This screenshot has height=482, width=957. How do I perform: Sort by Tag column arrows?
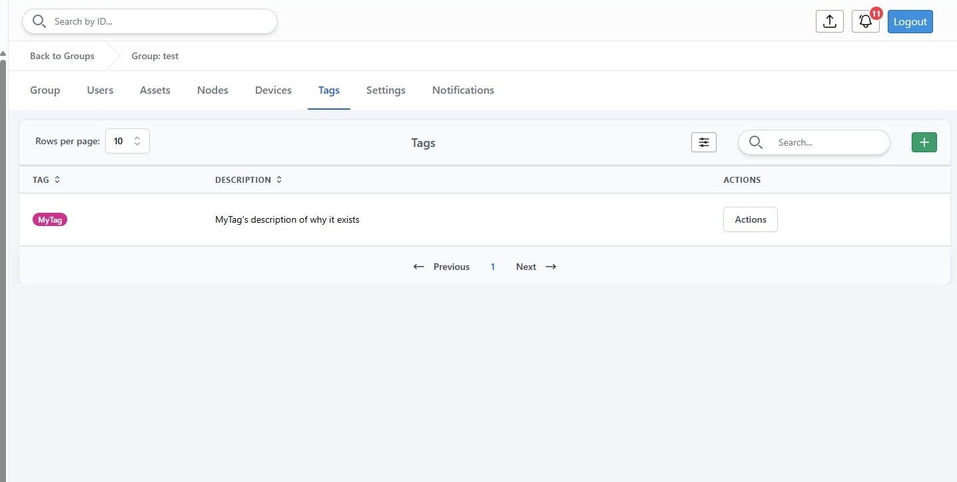coord(57,180)
